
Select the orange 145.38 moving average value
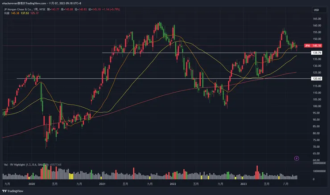coord(15,13)
